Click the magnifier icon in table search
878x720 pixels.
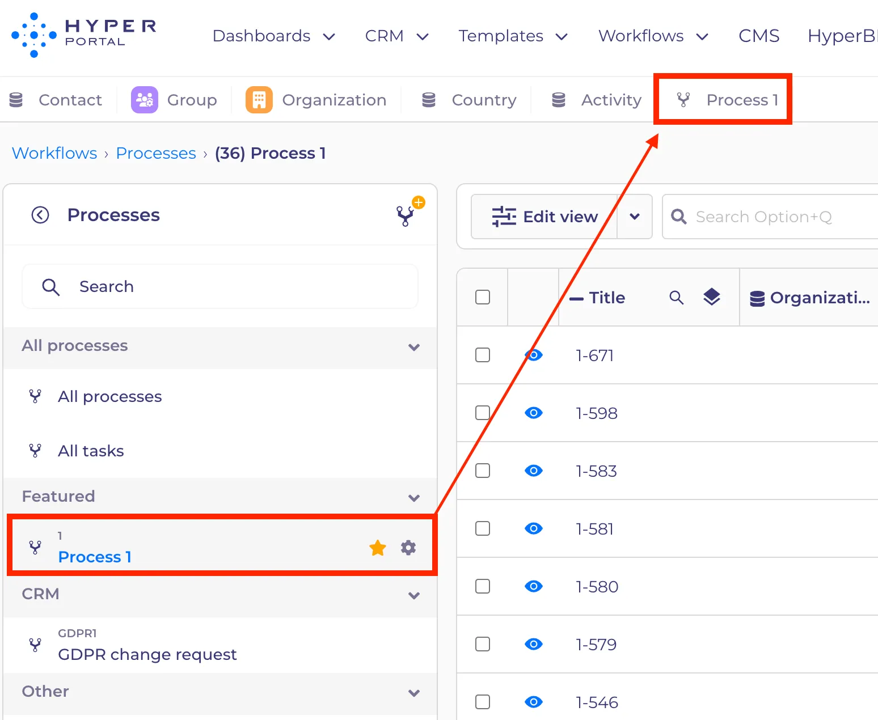678,217
